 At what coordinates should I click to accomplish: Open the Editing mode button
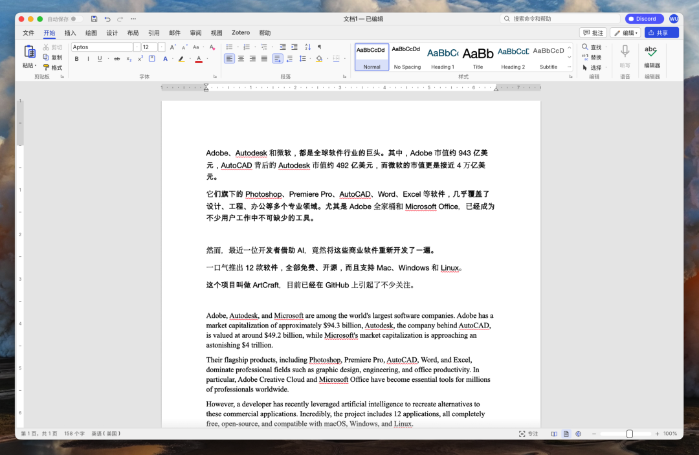pyautogui.click(x=625, y=32)
